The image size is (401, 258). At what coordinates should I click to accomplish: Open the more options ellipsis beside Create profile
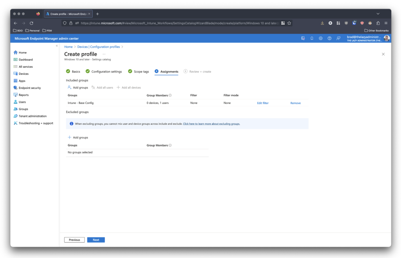point(104,54)
